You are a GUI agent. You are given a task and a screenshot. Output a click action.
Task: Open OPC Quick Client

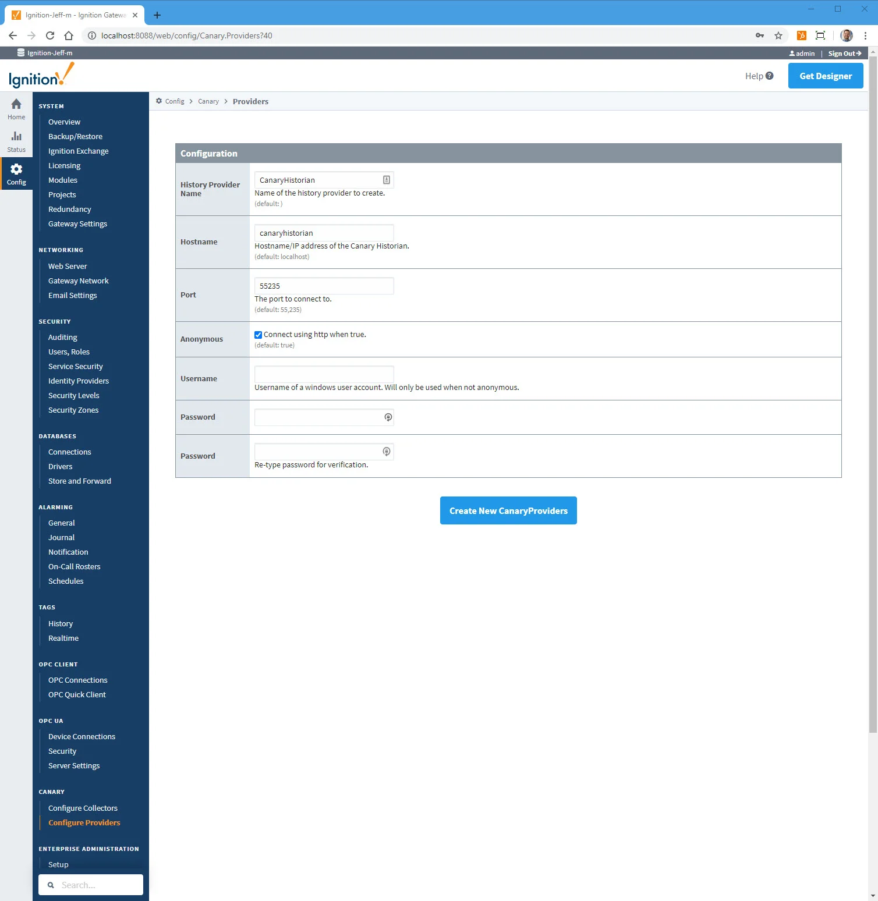coord(77,694)
